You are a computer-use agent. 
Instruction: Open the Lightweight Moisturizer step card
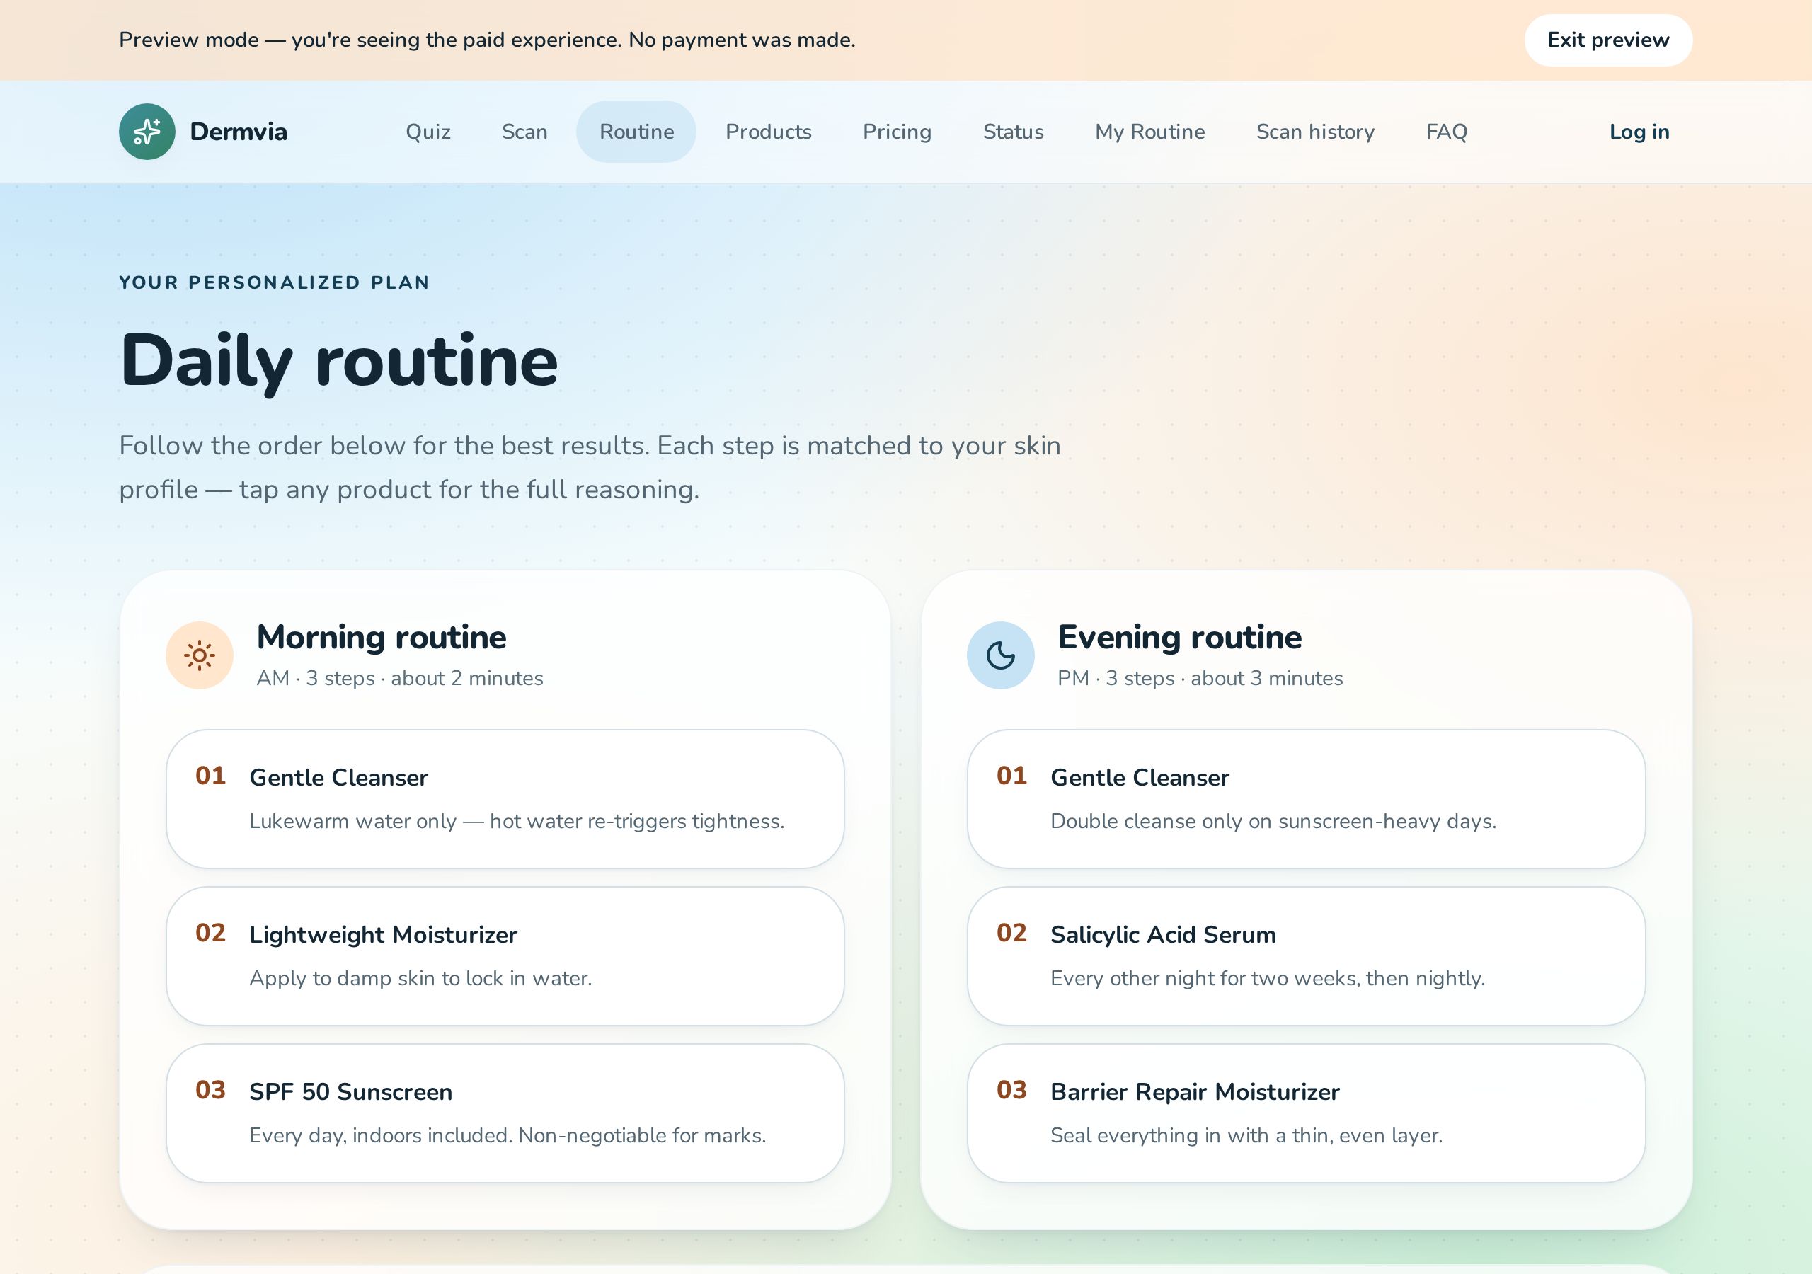[505, 956]
